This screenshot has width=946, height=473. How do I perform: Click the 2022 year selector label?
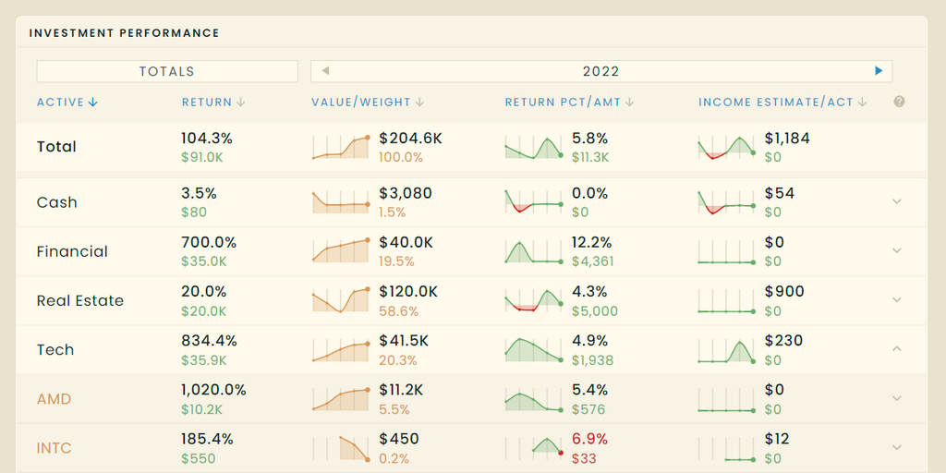pos(600,71)
